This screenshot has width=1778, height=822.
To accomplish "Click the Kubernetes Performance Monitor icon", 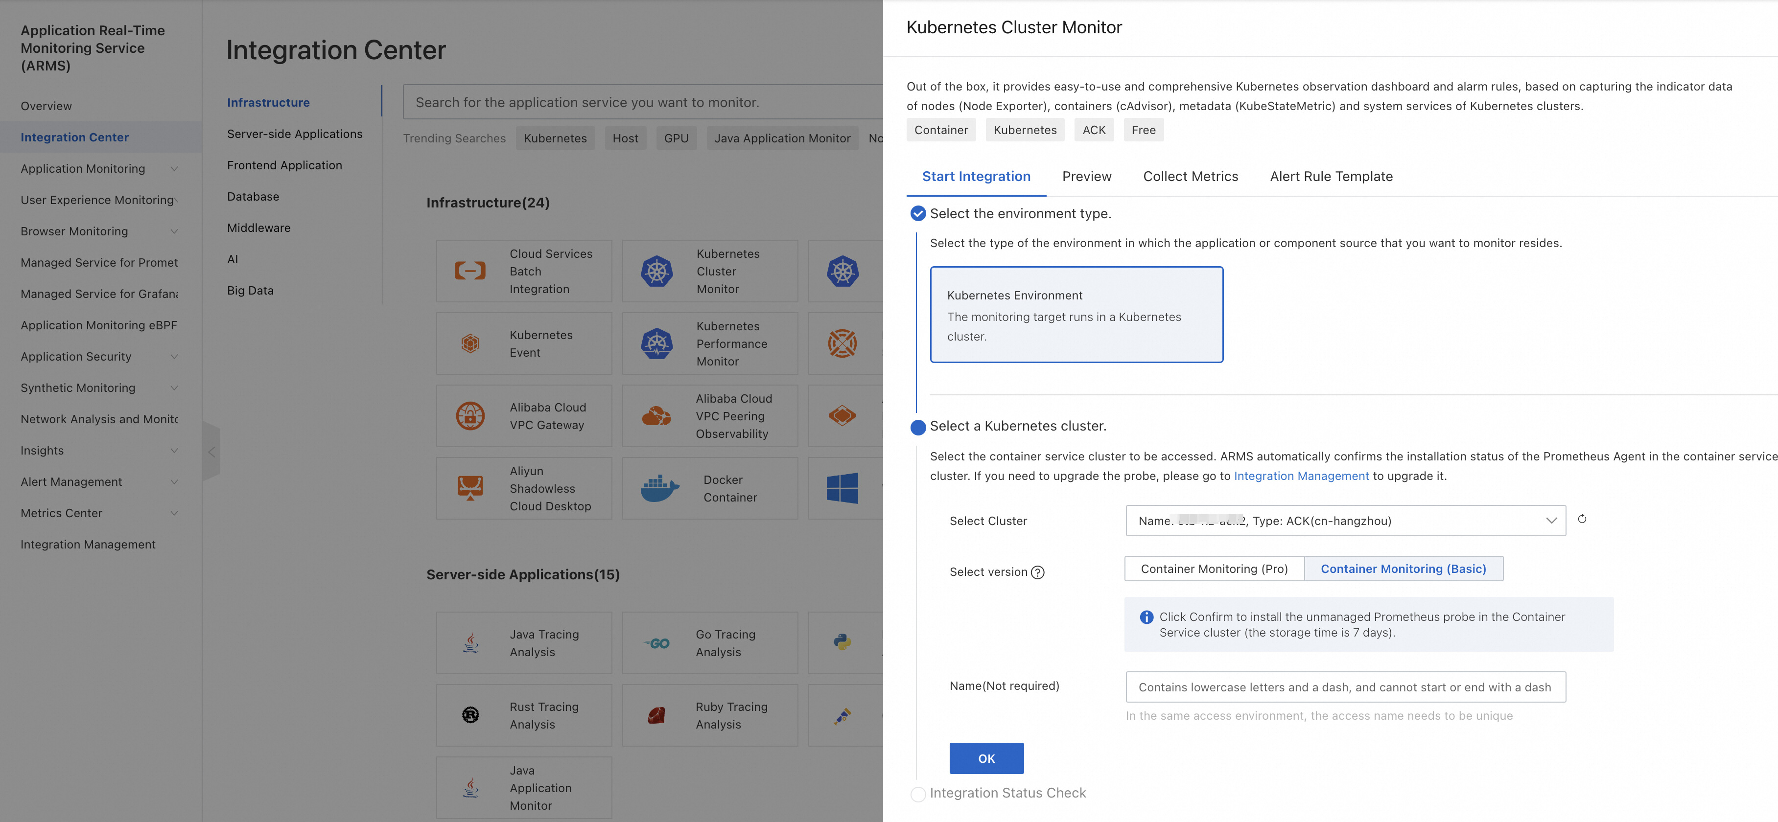I will coord(656,343).
